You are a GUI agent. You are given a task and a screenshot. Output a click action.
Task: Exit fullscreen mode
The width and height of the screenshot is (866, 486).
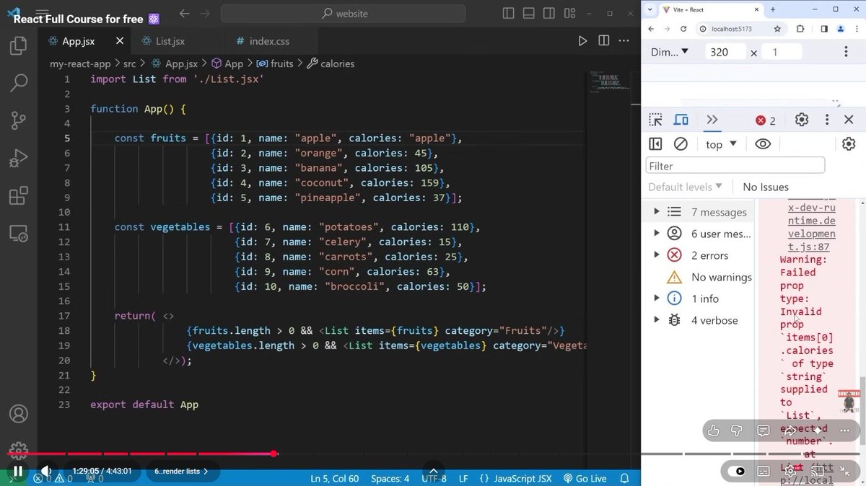(x=846, y=472)
